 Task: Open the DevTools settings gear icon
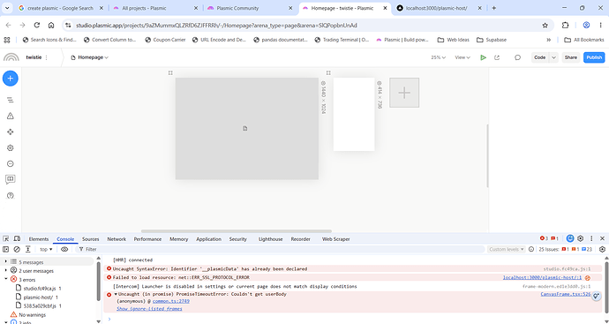click(580, 238)
